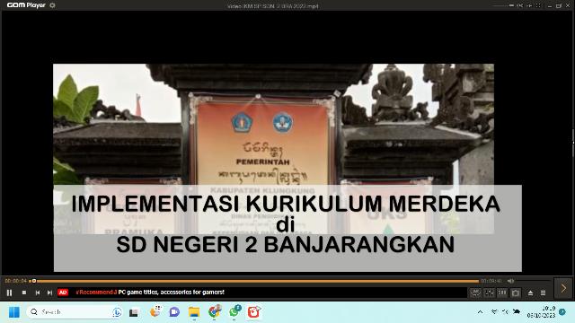Screen dimensions: 575x323
Task: Click the compact mode icon in title bar
Action: tap(520, 6)
